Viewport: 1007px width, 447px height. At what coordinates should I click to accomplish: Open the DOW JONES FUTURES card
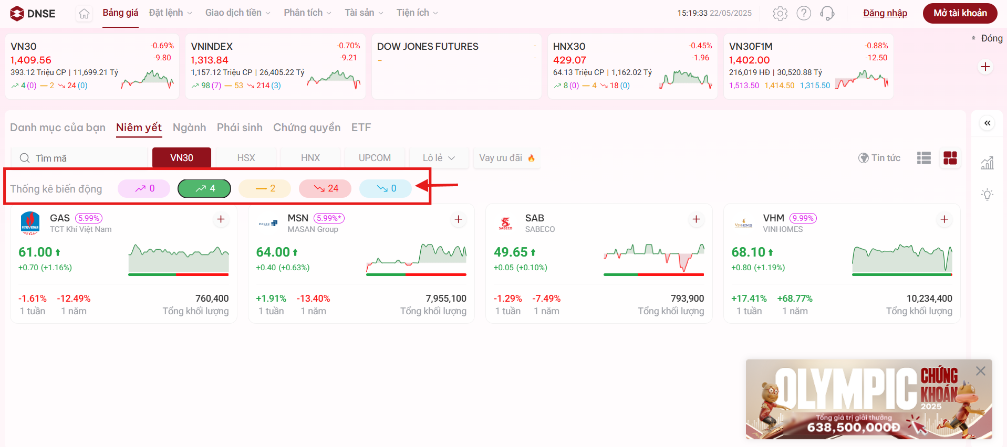pyautogui.click(x=456, y=66)
